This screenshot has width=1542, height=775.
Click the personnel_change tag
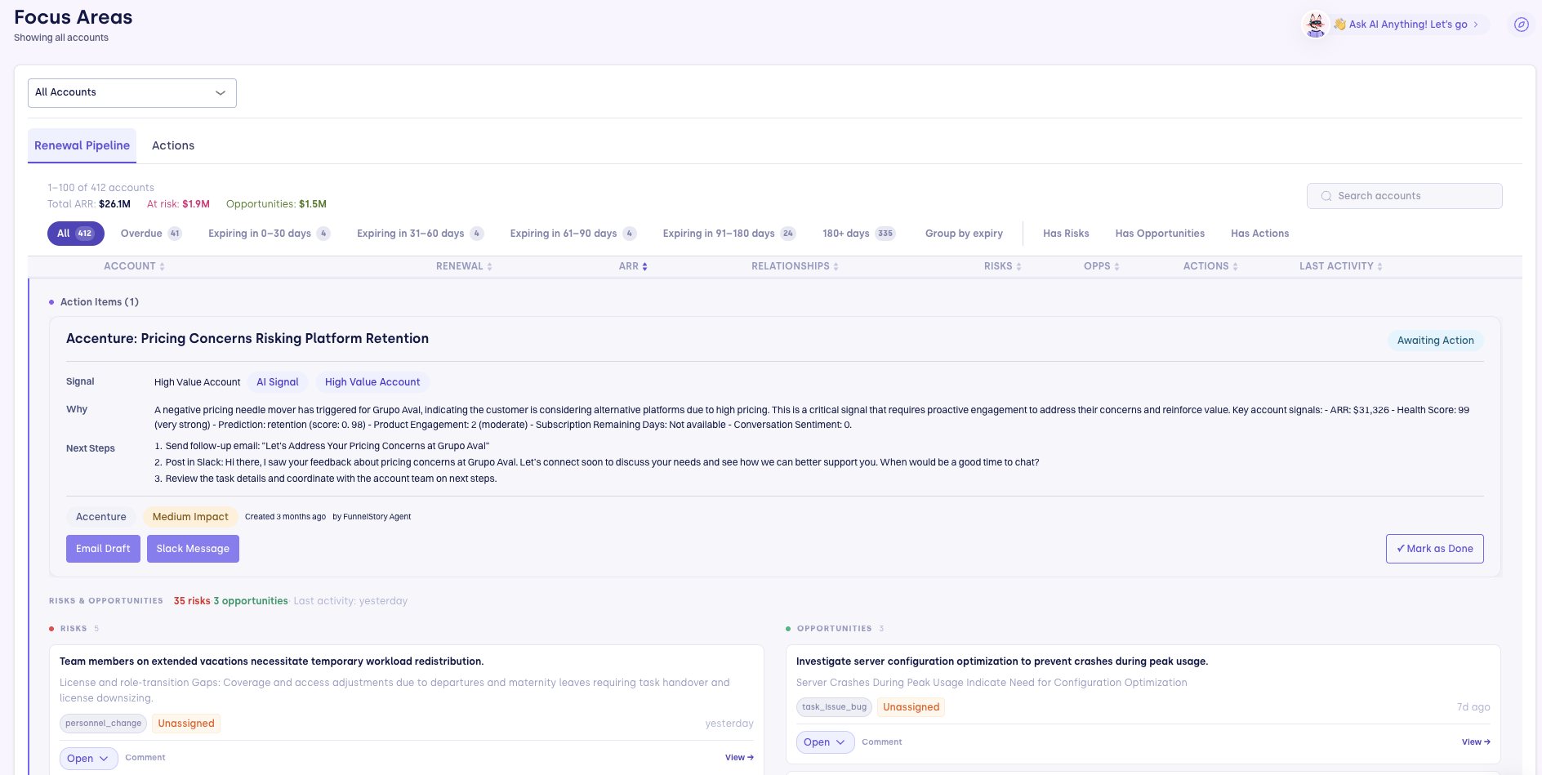[x=104, y=724]
